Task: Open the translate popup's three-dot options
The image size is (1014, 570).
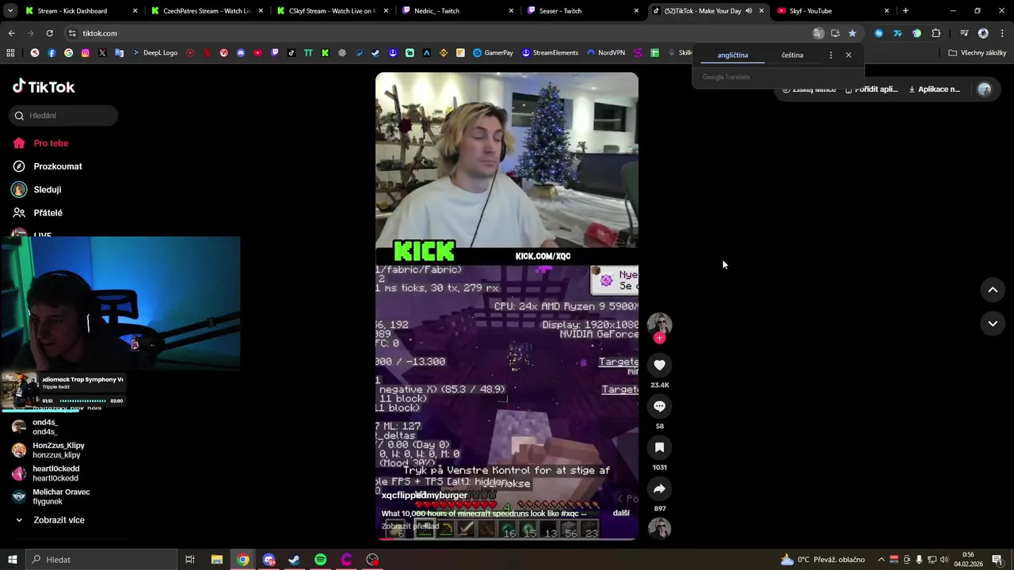Action: pos(830,55)
